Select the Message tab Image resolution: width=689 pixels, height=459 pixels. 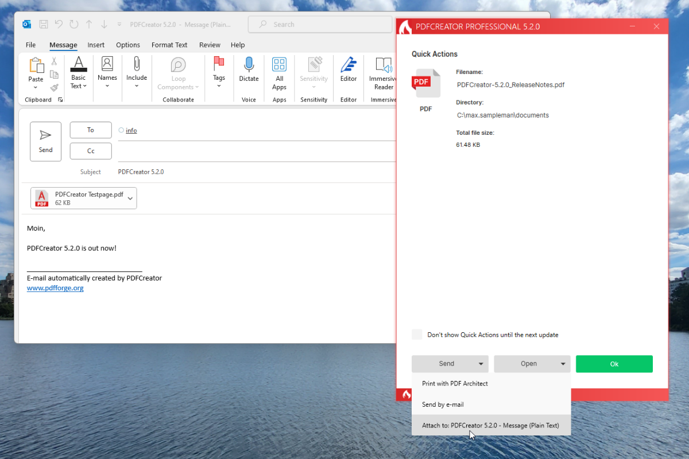coord(63,45)
